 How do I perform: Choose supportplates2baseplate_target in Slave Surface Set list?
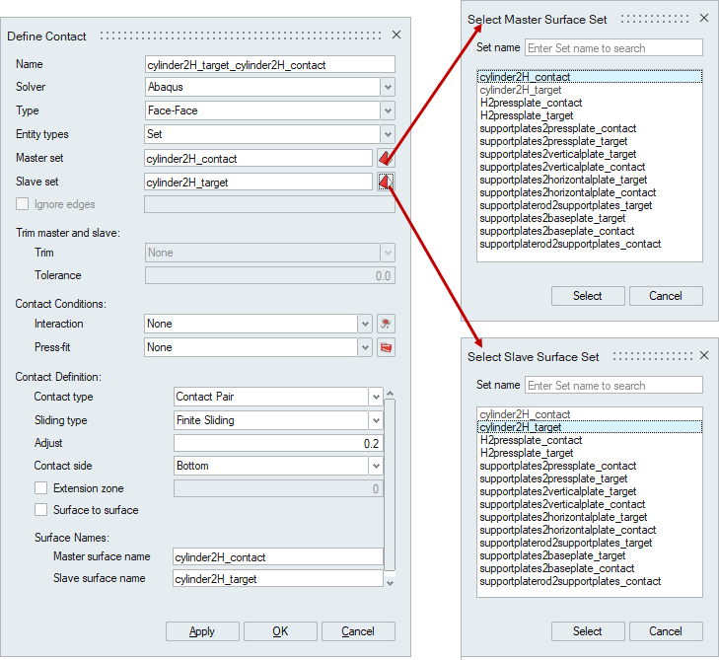click(x=552, y=555)
